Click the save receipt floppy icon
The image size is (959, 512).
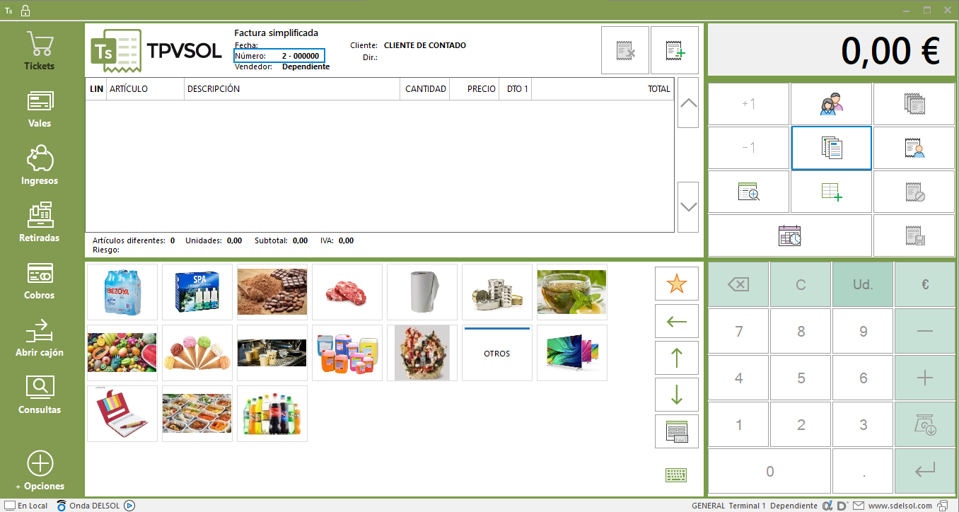tap(914, 235)
